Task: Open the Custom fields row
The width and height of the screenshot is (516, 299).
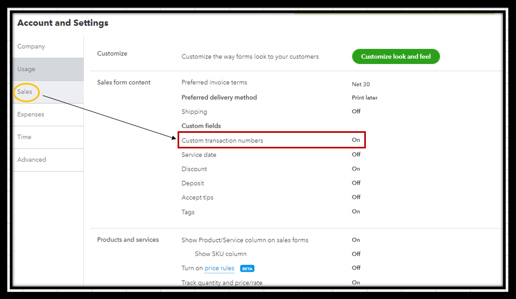Action: [x=201, y=126]
